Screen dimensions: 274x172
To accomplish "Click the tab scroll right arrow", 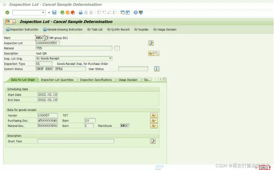I will (160, 79).
